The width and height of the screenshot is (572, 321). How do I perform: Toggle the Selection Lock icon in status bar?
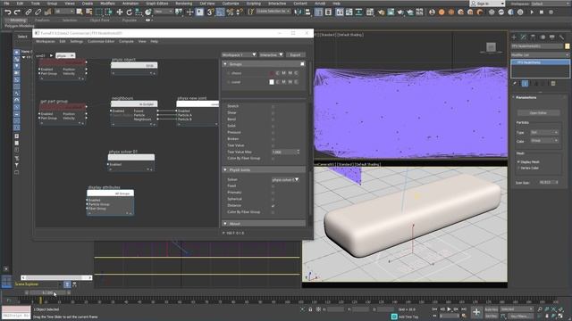tap(310, 309)
